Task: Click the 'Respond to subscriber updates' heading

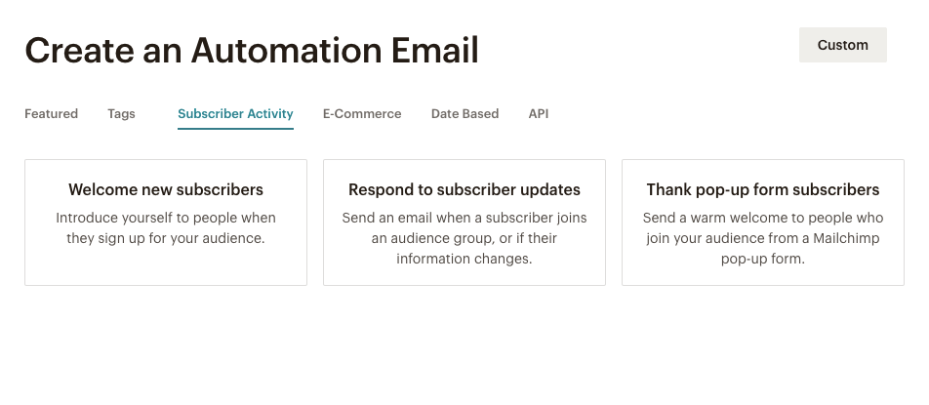Action: 464,189
